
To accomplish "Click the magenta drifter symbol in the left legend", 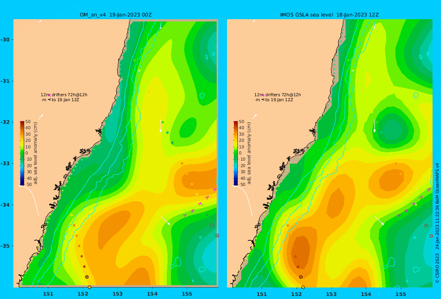I will pyautogui.click(x=49, y=95).
